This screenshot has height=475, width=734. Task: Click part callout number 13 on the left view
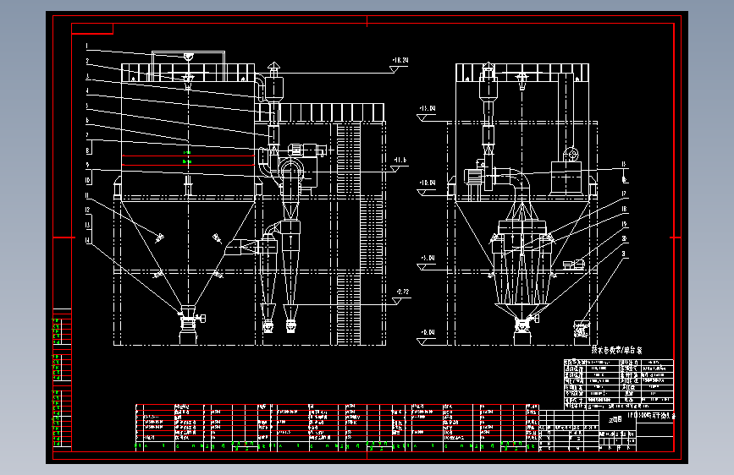click(87, 225)
